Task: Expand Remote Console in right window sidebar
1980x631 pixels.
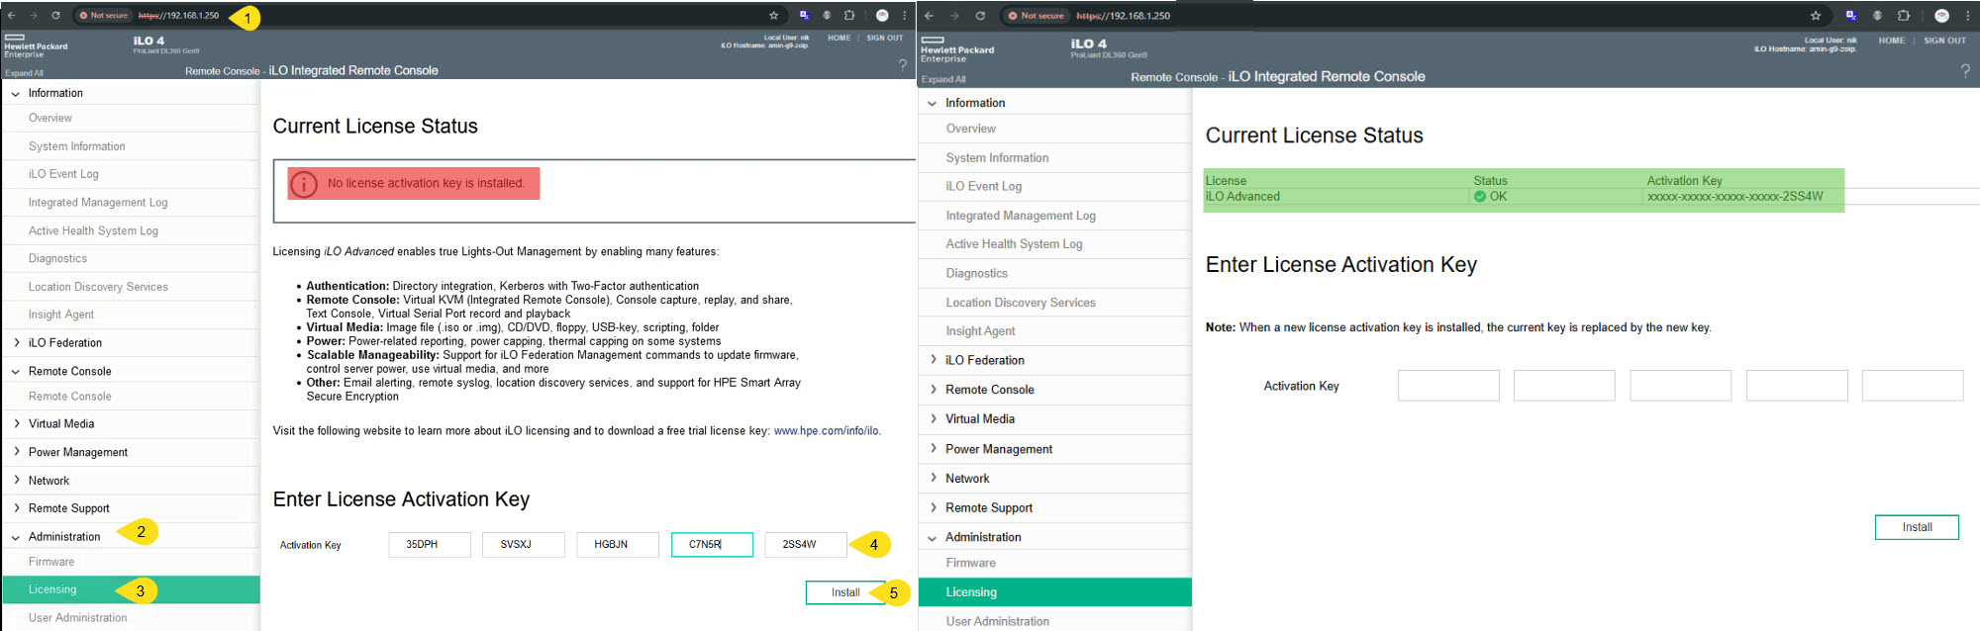Action: click(933, 390)
